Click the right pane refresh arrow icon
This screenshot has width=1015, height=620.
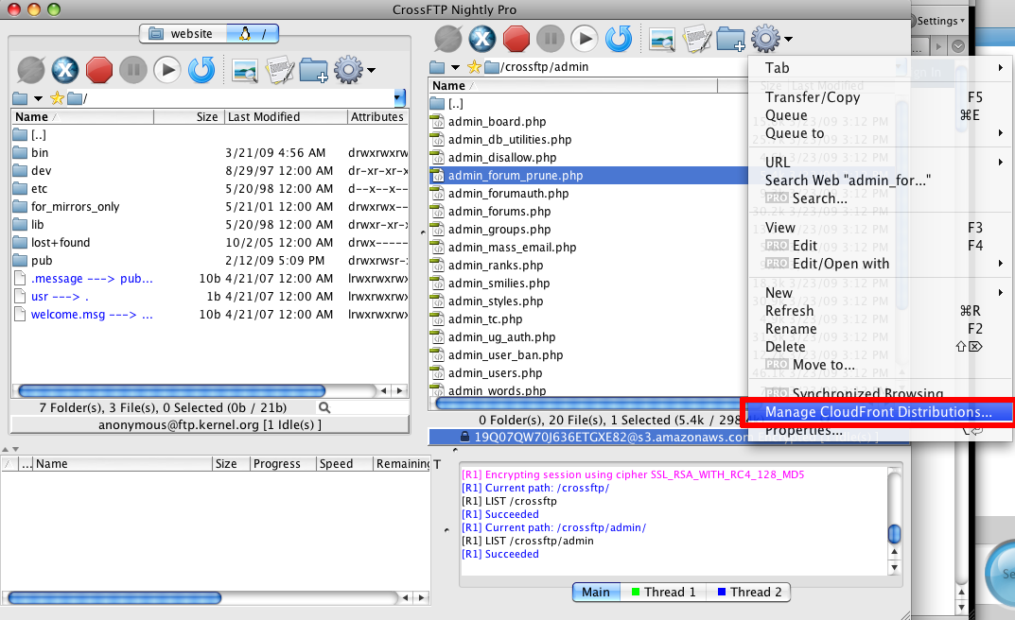(x=619, y=39)
